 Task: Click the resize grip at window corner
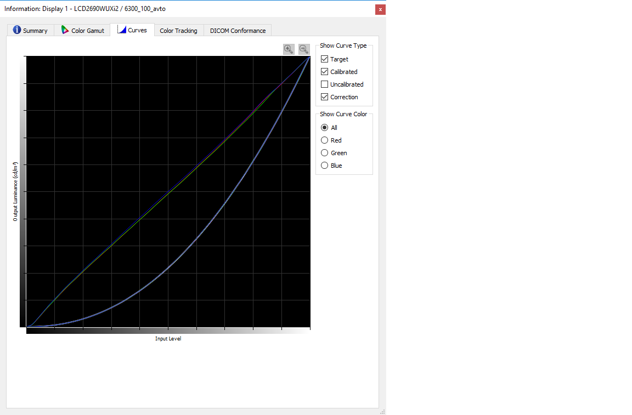pyautogui.click(x=382, y=411)
